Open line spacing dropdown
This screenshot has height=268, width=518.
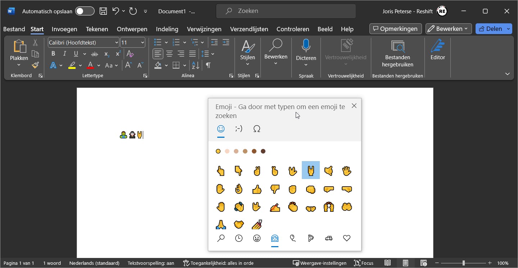tap(213, 54)
